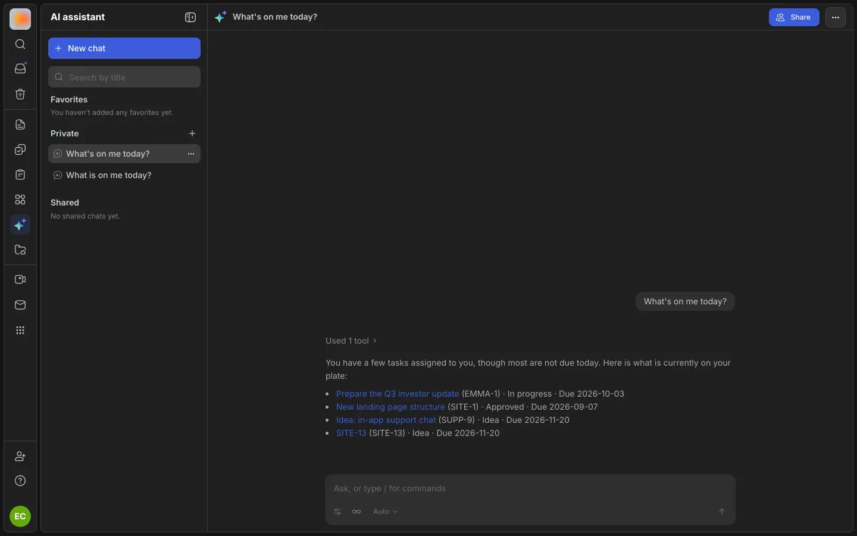
Task: Open the mail envelope icon in rail
Action: [20, 305]
